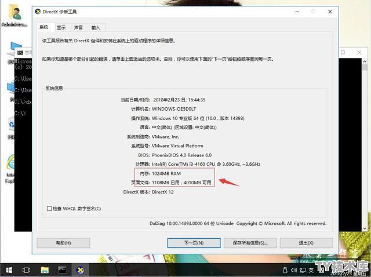Switch to the 显示 tab
Screen dimensions: 371x277
pyautogui.click(x=61, y=28)
